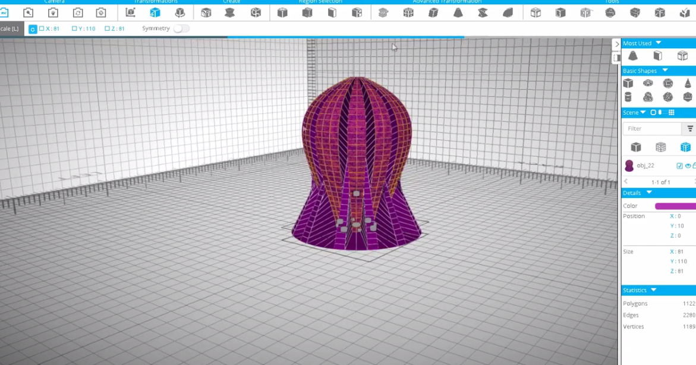
Task: Add a torus from Basic Shapes
Action: coord(648,83)
